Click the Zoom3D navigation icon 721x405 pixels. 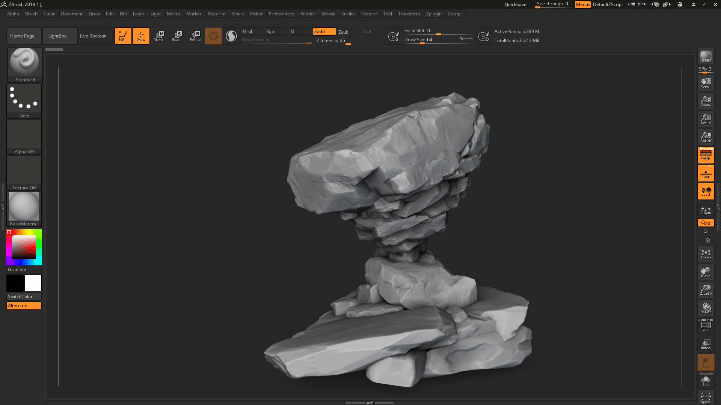click(706, 290)
